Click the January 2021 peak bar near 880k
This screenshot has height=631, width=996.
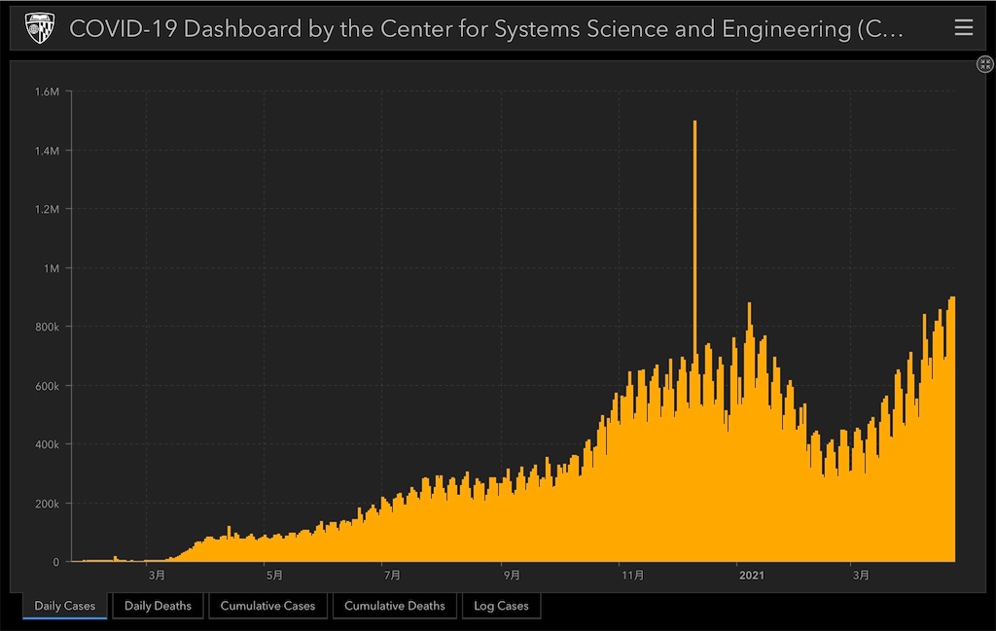tap(750, 432)
